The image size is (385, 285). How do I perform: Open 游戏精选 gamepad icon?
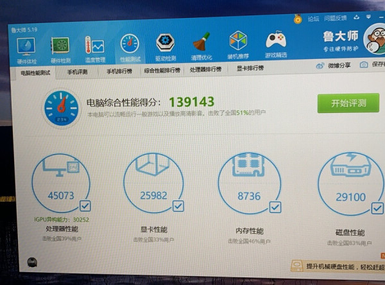tap(276, 39)
